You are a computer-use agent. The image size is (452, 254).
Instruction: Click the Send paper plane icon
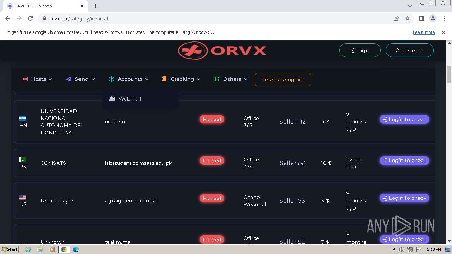coord(69,79)
